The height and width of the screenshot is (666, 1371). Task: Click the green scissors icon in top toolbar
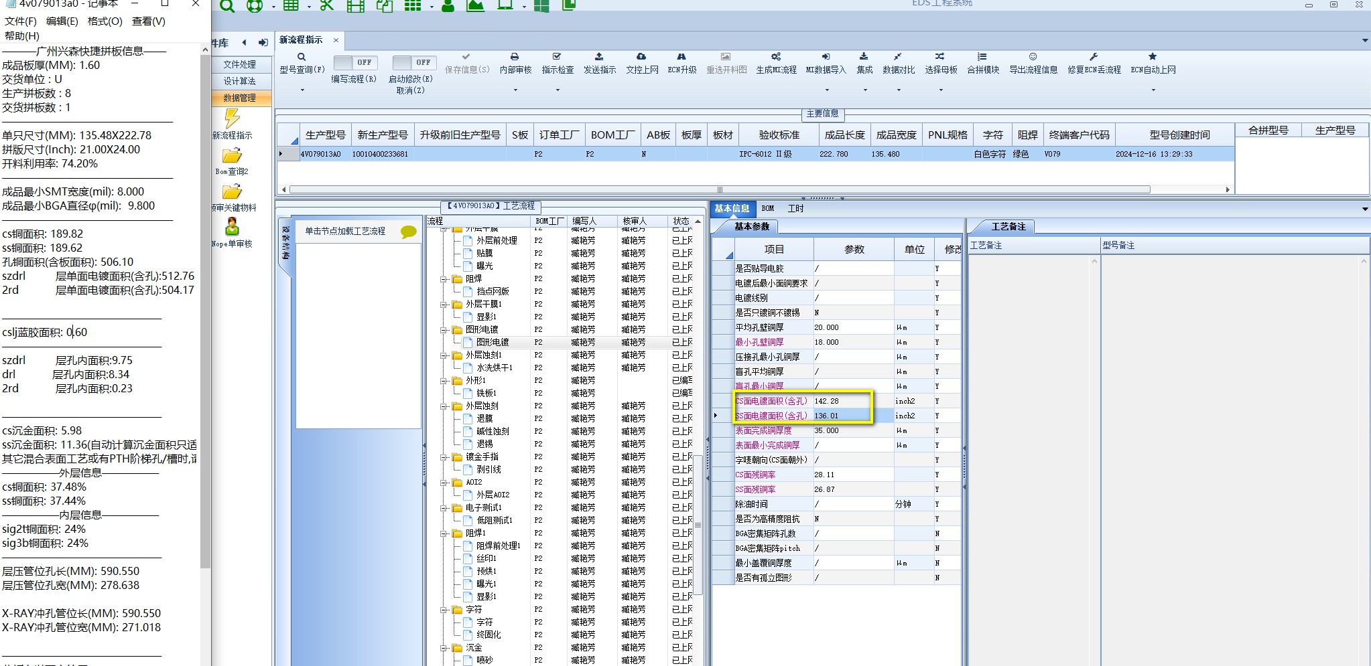[326, 5]
